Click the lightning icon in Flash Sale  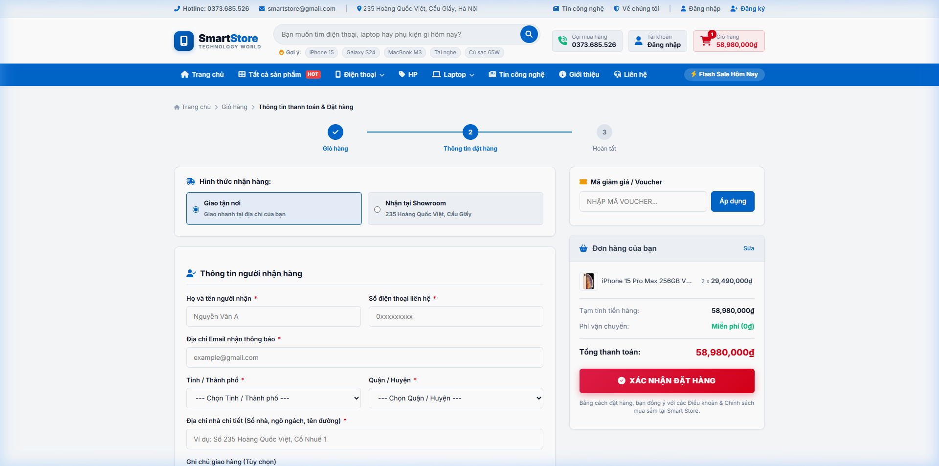coord(693,74)
